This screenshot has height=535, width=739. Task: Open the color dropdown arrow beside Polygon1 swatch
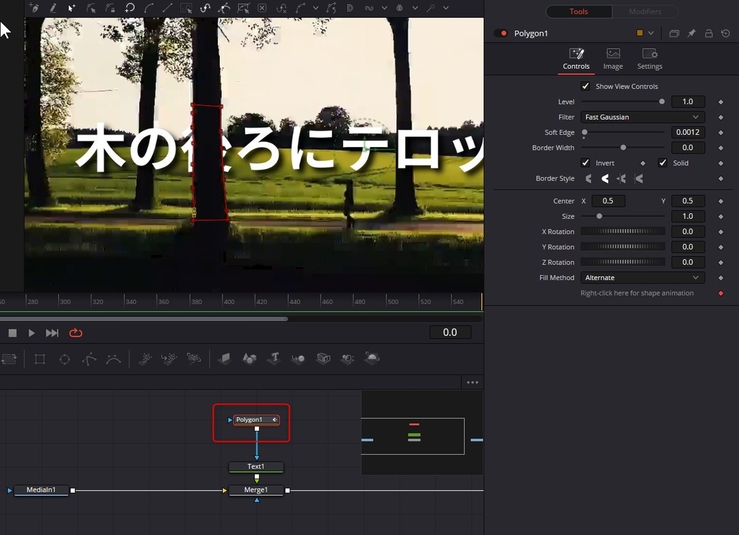651,33
